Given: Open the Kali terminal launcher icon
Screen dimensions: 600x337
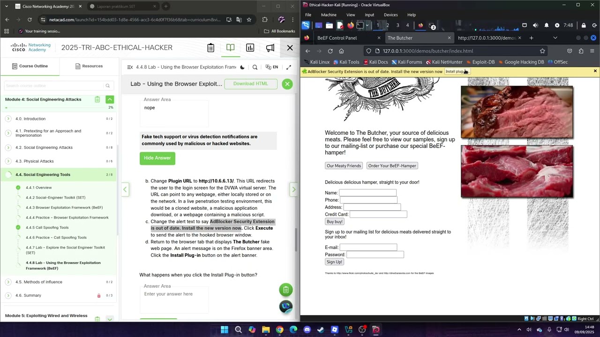Looking at the screenshot, I should click(360, 25).
